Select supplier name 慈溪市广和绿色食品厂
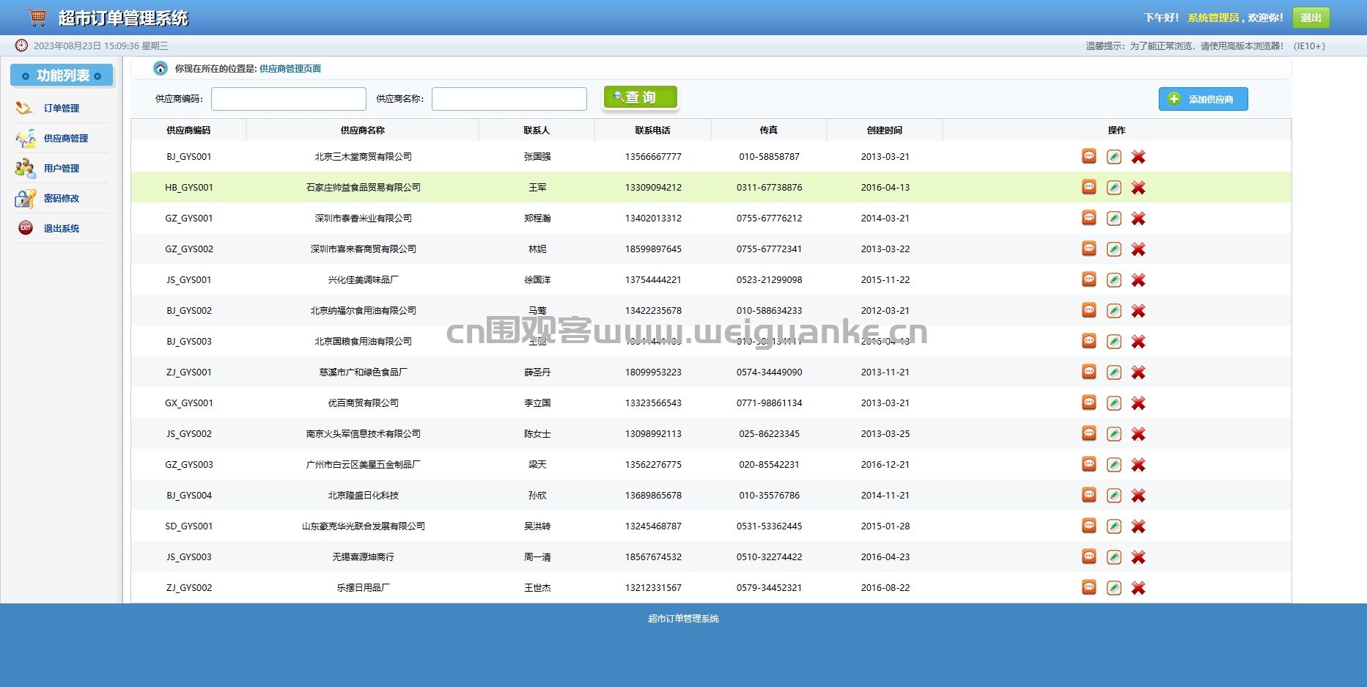 pos(364,372)
